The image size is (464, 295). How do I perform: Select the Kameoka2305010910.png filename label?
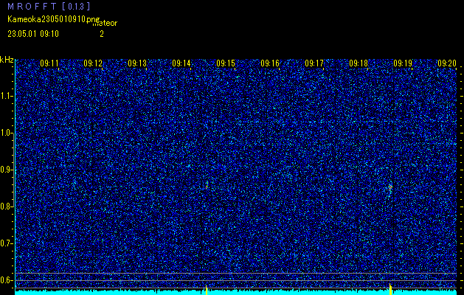[54, 19]
